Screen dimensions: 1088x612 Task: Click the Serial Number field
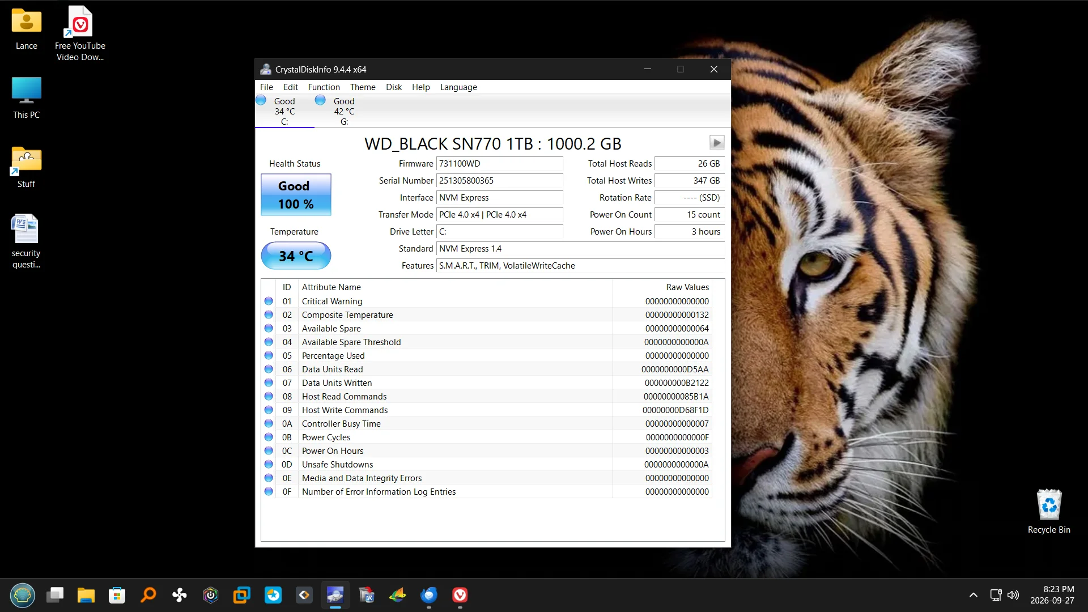pyautogui.click(x=500, y=181)
